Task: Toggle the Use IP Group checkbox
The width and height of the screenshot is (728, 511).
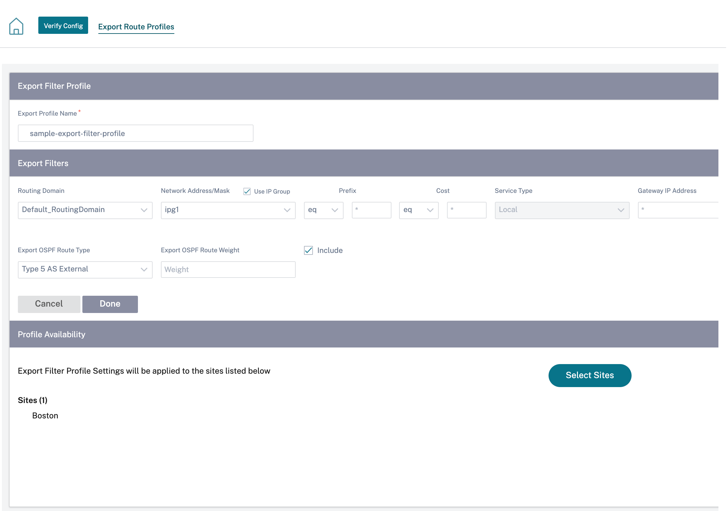Action: pos(247,191)
